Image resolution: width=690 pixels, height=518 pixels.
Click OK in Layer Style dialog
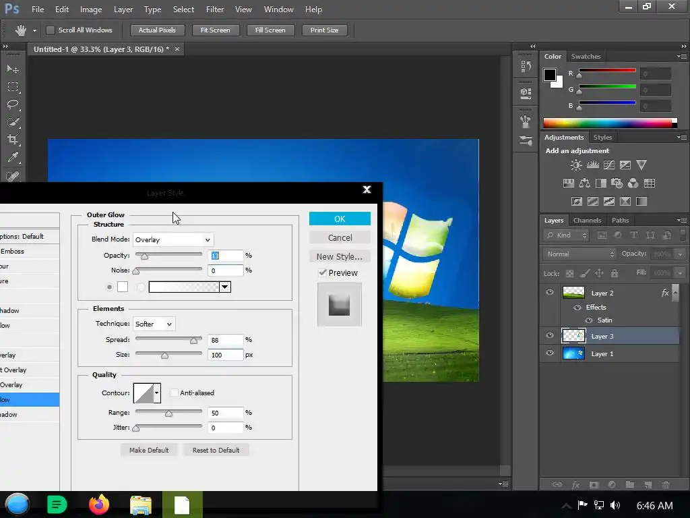[x=340, y=219]
